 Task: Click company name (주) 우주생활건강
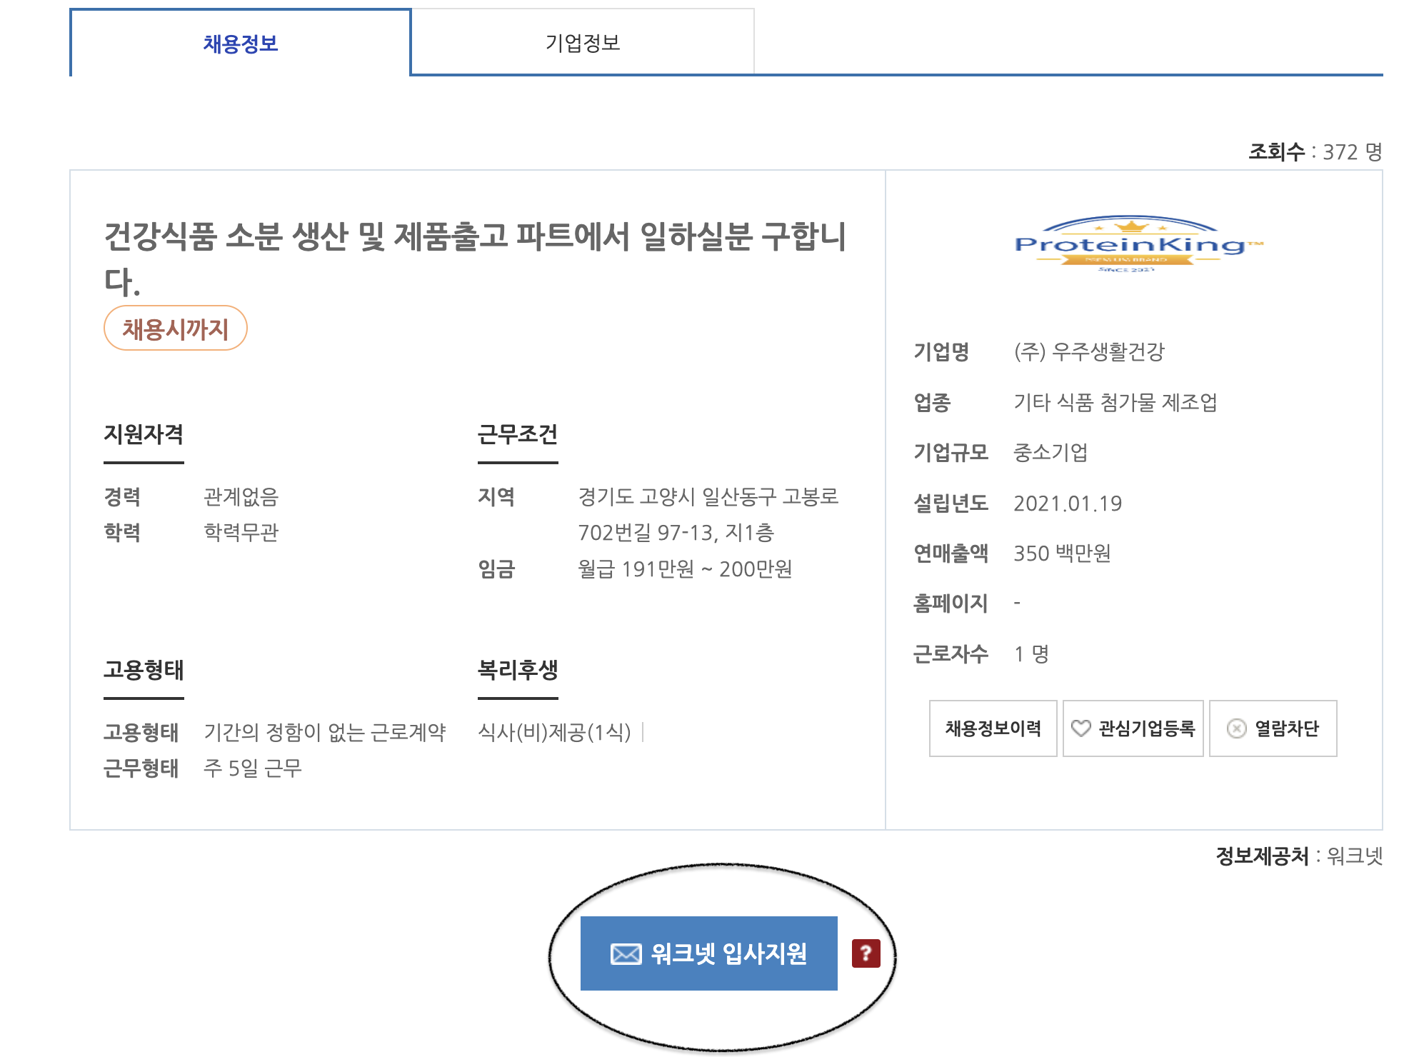point(1089,351)
